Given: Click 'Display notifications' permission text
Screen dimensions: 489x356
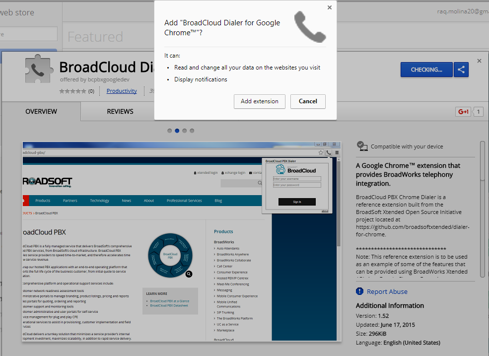Looking at the screenshot, I should click(x=201, y=79).
